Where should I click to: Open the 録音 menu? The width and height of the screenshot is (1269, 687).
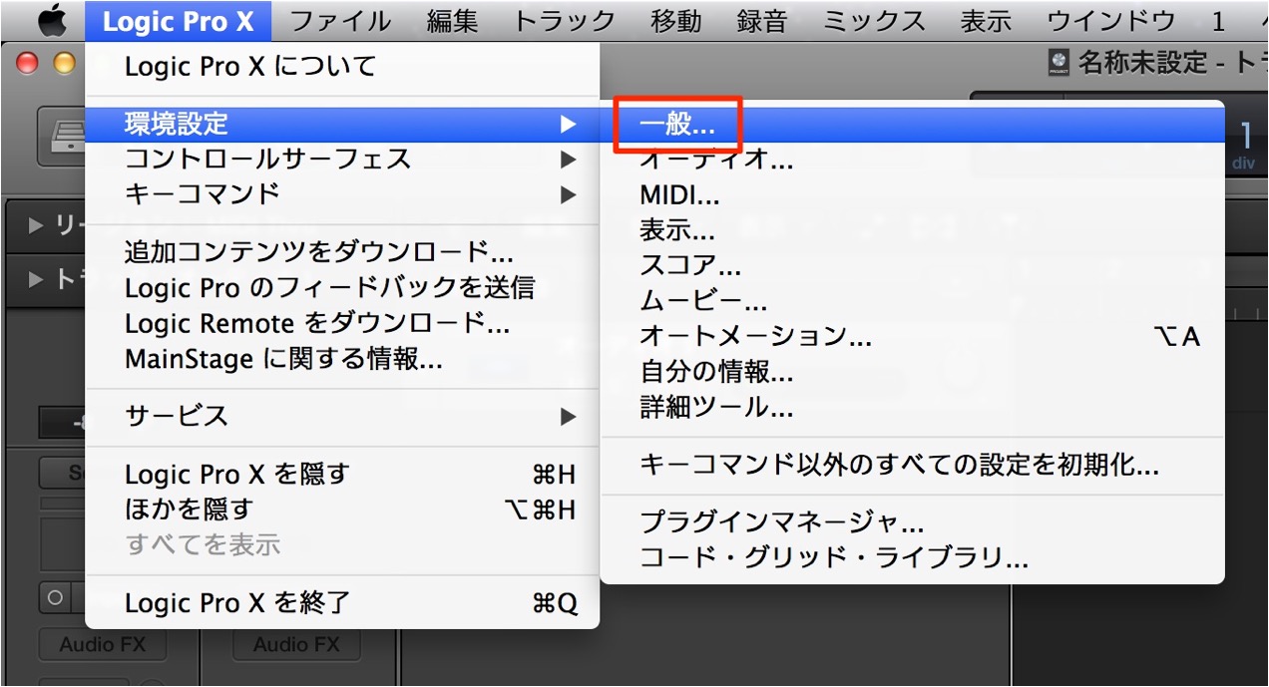pos(762,21)
